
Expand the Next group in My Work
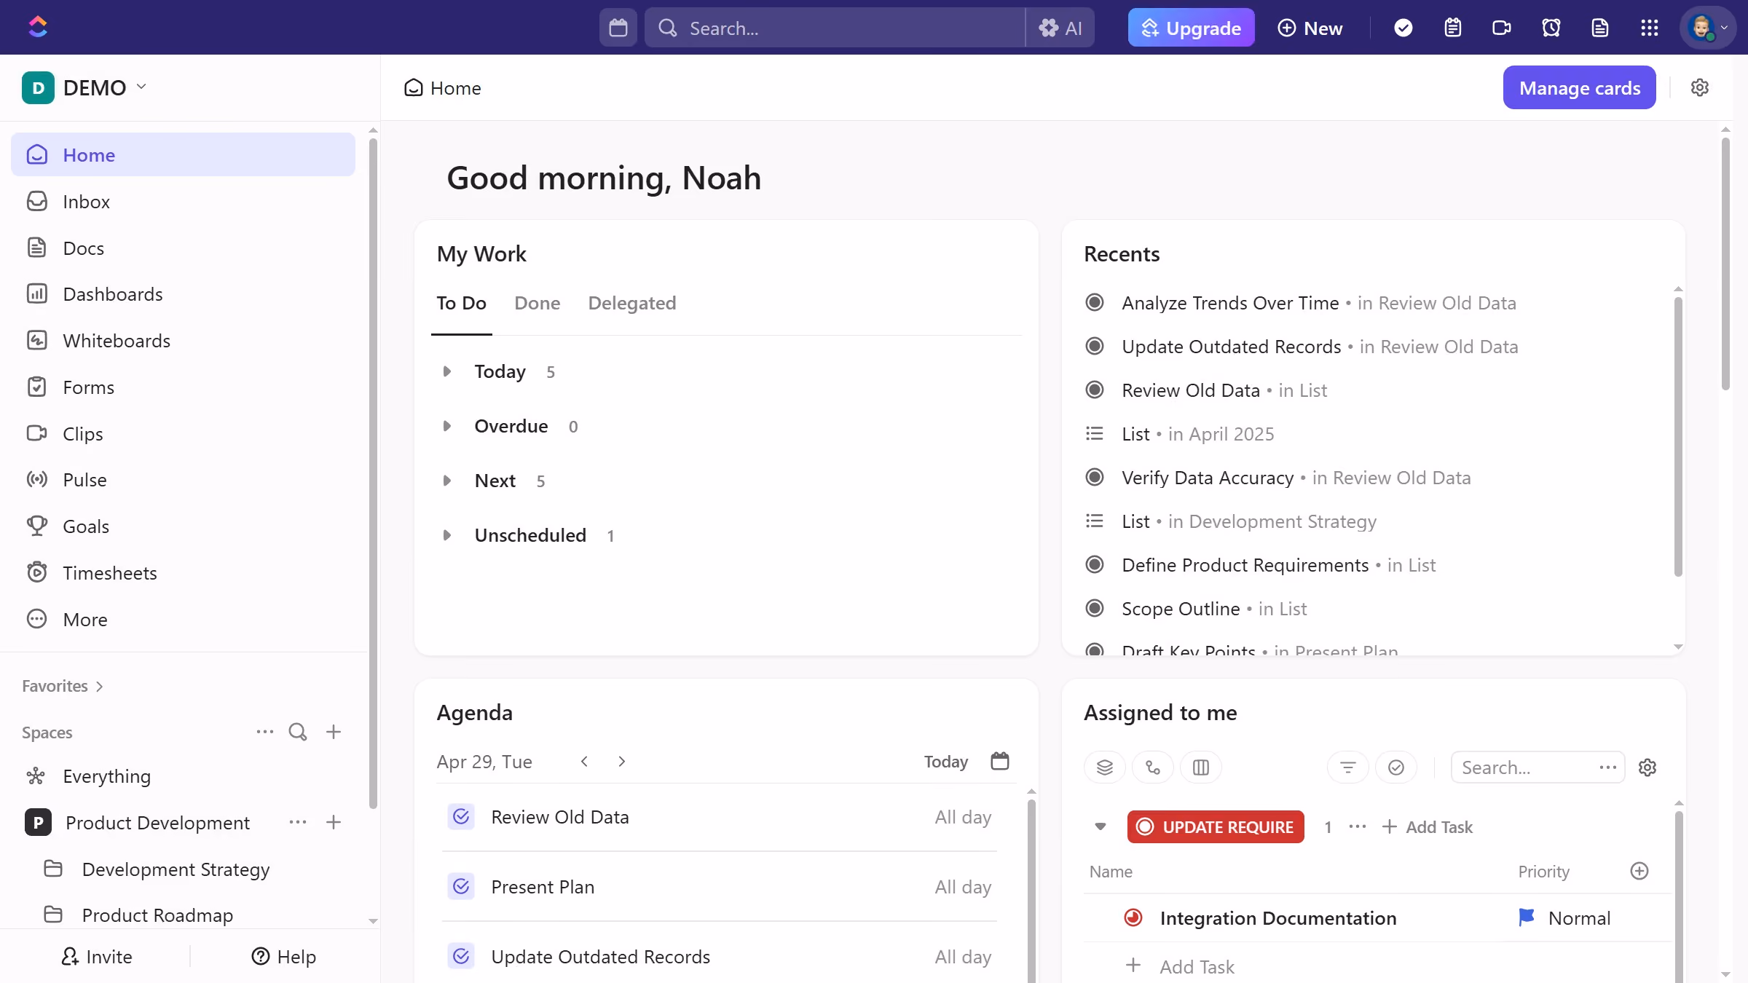pos(447,481)
